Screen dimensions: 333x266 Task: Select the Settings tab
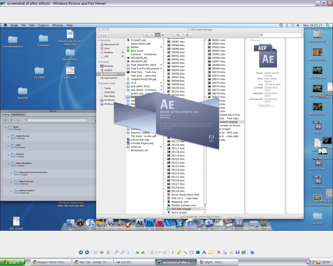pos(6,114)
